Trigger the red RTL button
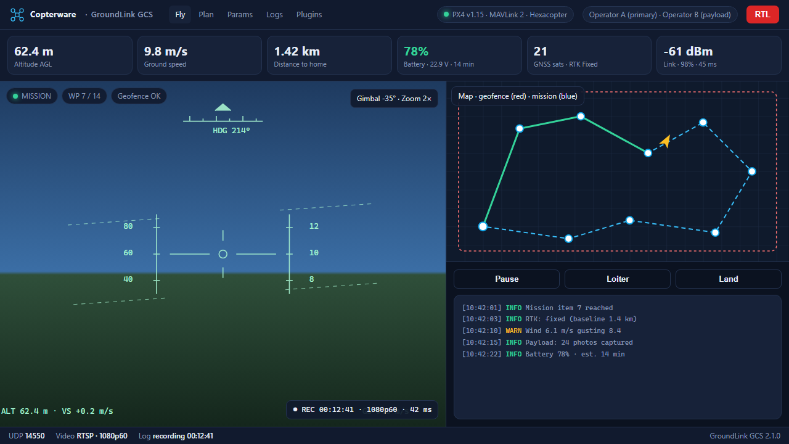Screen dimensions: 789x444 point(762,15)
